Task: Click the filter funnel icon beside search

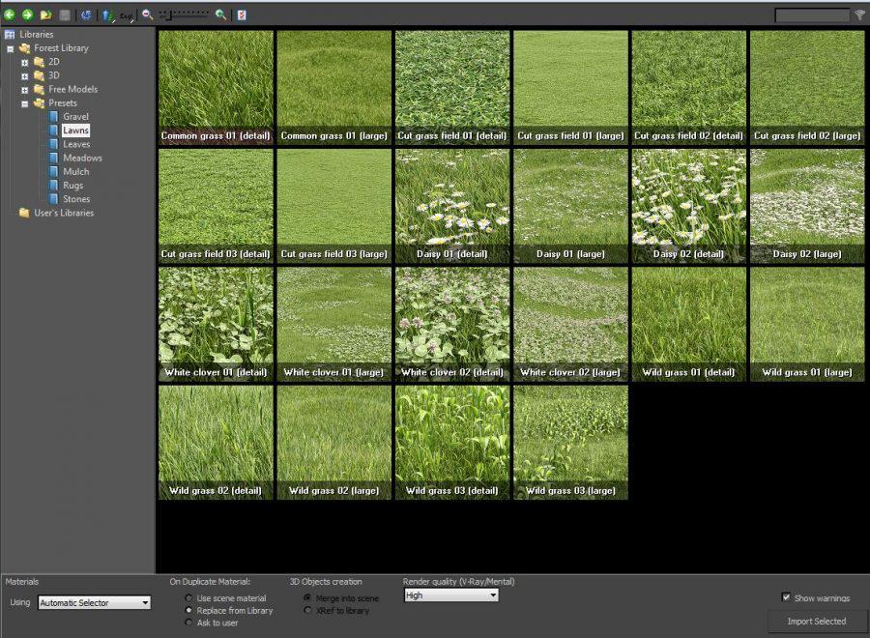Action: (859, 14)
